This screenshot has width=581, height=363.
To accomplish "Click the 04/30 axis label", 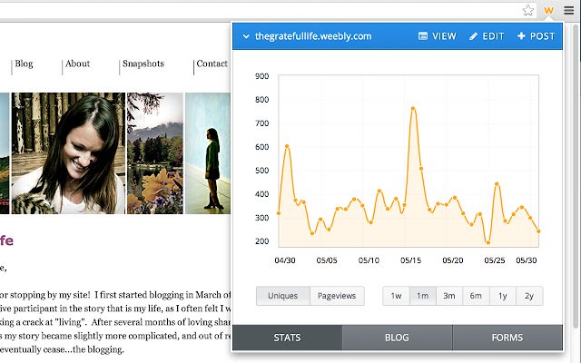I will point(285,260).
